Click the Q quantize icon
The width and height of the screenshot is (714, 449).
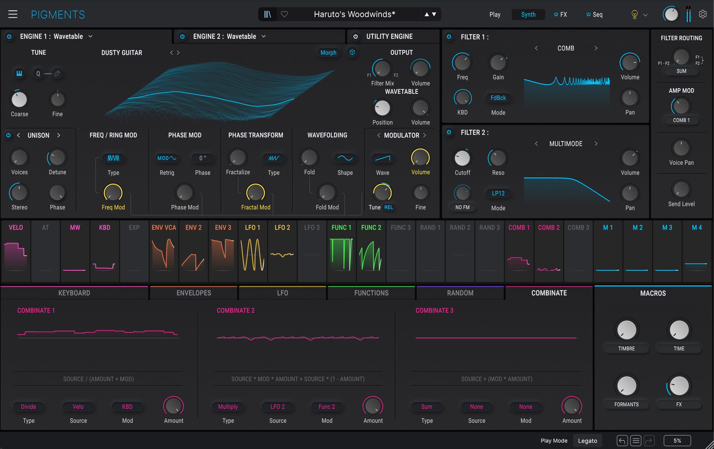[38, 73]
